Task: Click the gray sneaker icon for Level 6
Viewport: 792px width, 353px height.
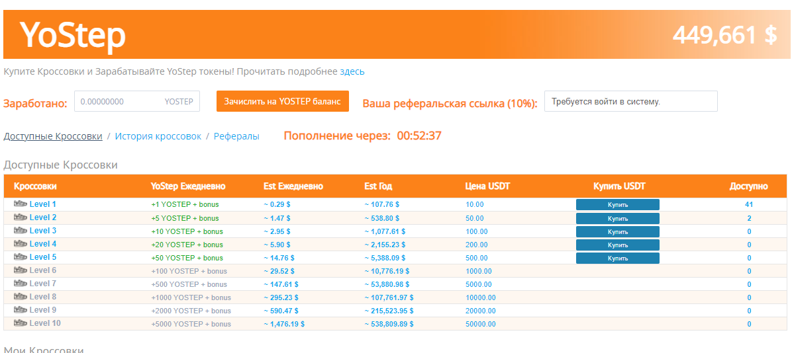Action: 20,270
